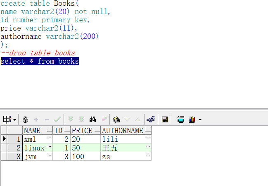Click the linked query tree icon
268x186 pixels.
coord(151,119)
